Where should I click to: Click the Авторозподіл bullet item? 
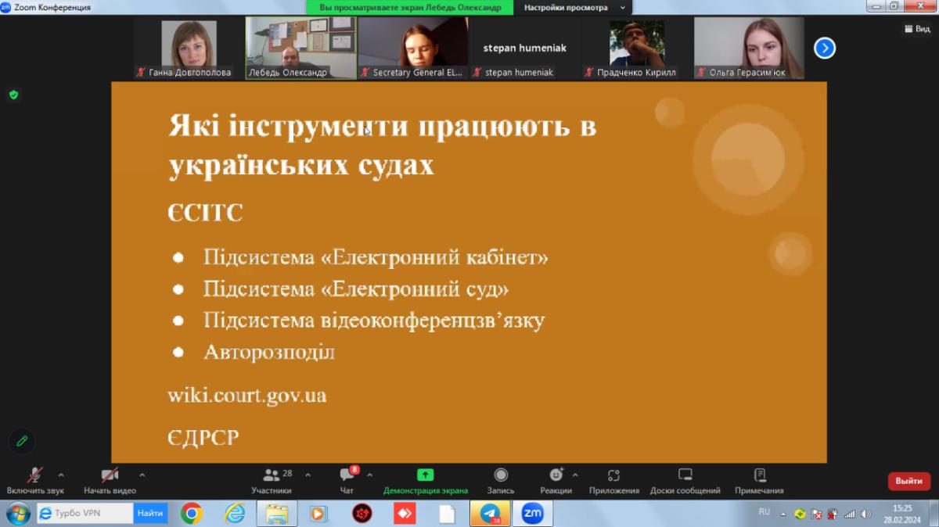[269, 352]
